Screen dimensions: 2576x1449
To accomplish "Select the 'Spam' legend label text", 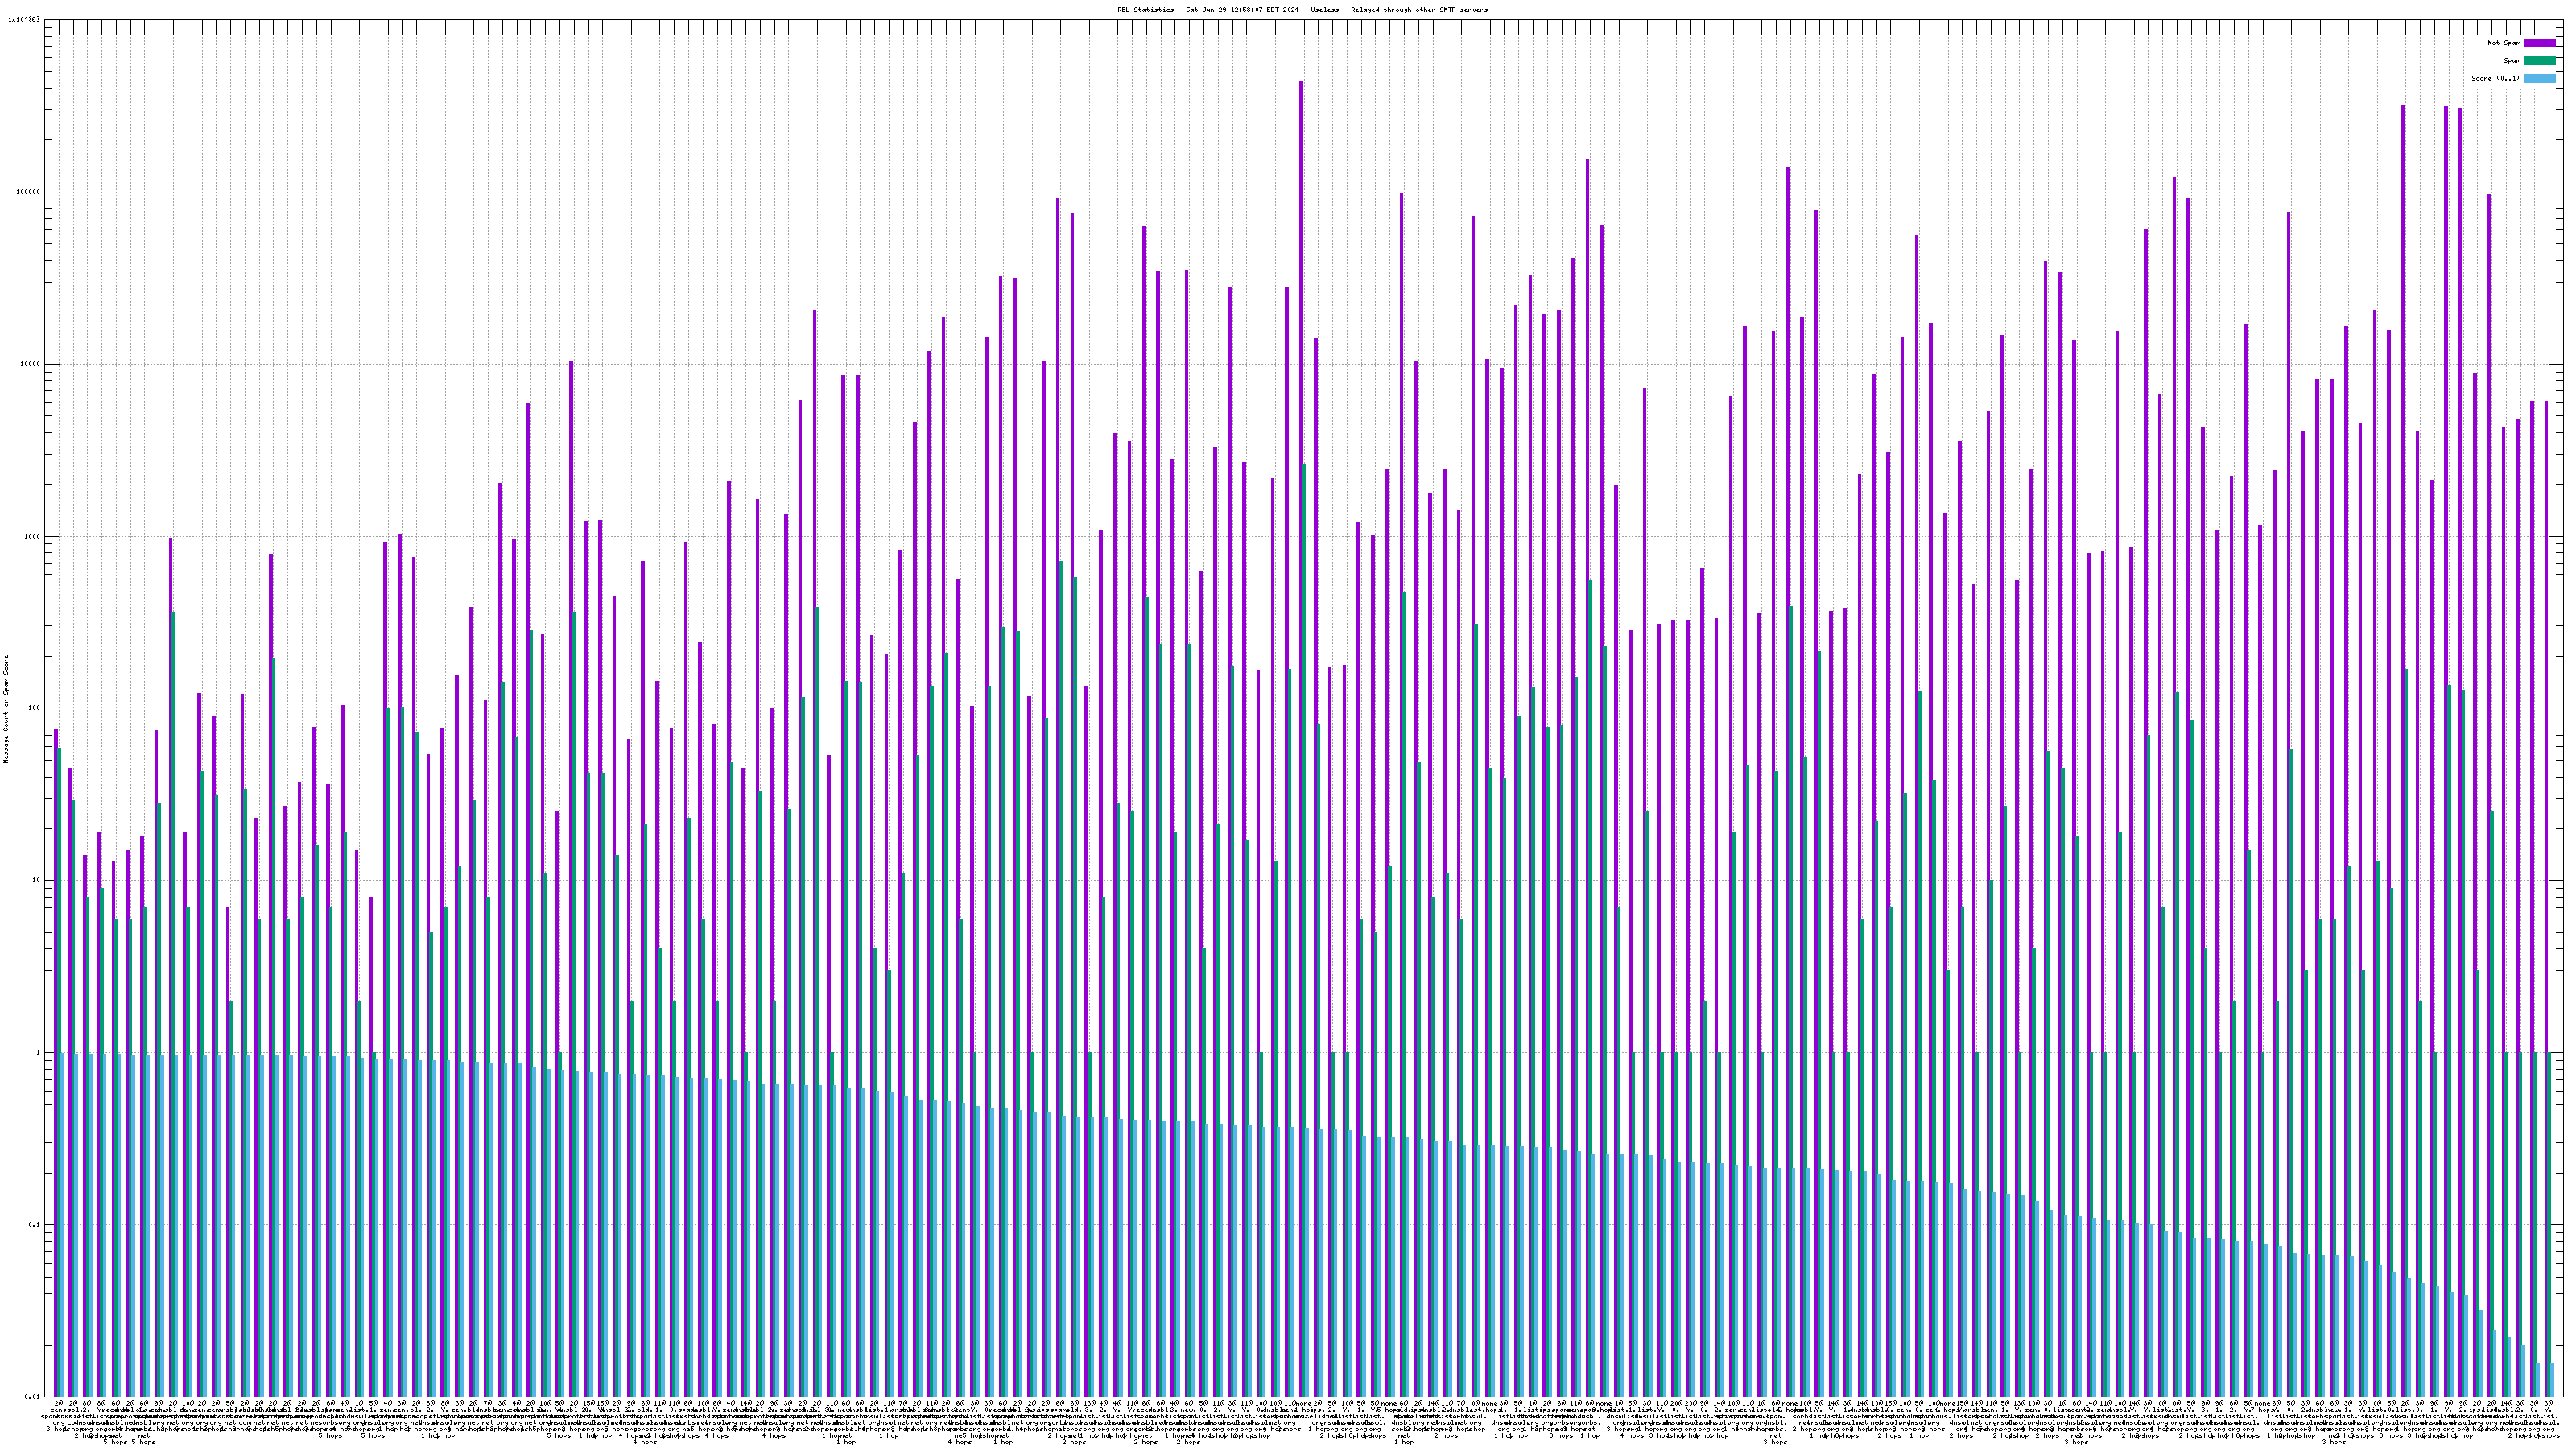I will (2513, 61).
